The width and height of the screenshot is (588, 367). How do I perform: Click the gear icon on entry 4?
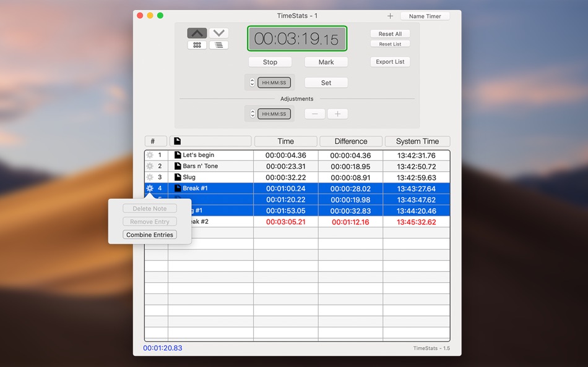point(150,188)
